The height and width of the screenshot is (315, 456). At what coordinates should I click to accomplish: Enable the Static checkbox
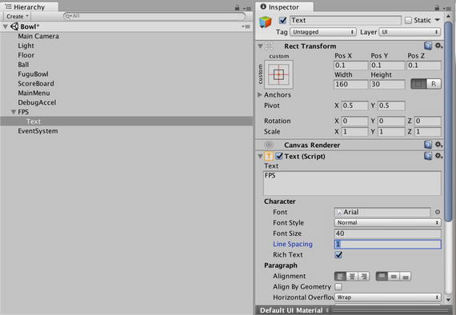tap(408, 20)
